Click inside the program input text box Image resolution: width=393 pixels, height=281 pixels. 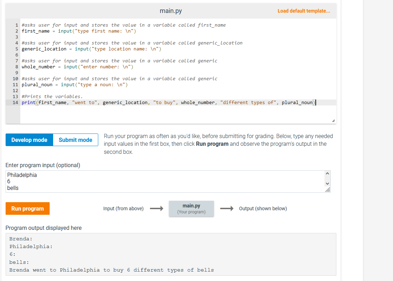(165, 181)
